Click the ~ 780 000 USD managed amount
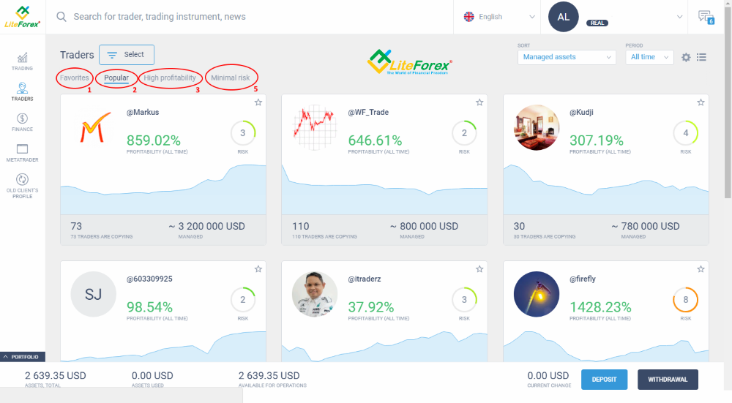732x403 pixels. [x=646, y=226]
